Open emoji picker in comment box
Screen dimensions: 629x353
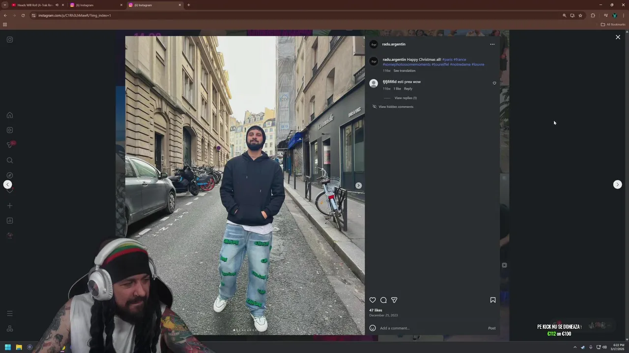[372, 328]
